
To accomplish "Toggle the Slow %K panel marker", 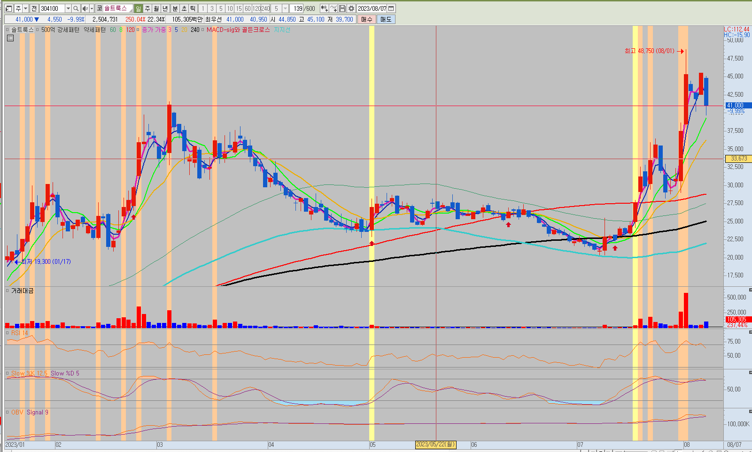I will click(x=8, y=373).
